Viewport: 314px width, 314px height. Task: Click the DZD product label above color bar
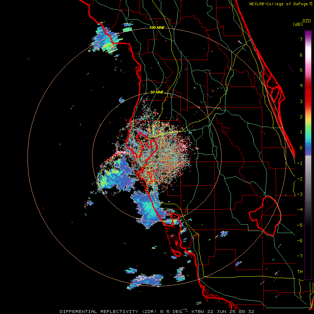307,21
